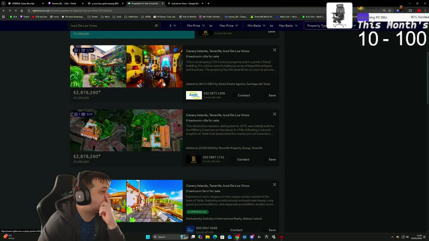
Task: Open Microsoft Edge from the taskbar
Action: (x=215, y=237)
